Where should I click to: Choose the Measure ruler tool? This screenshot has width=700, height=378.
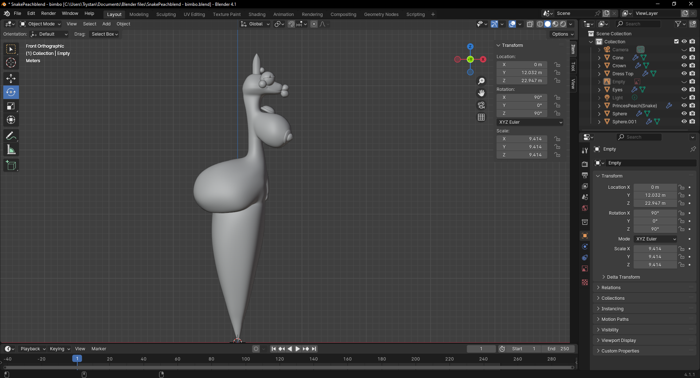pos(11,150)
